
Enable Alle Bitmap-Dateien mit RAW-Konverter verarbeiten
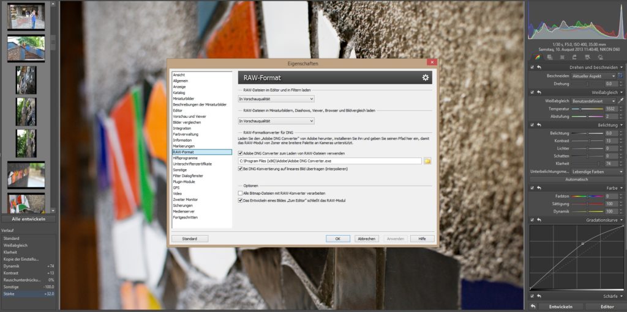(240, 193)
